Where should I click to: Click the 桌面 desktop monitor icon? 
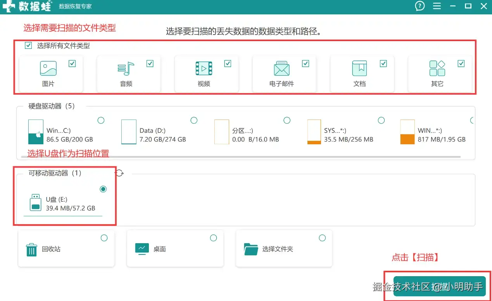pyautogui.click(x=142, y=249)
